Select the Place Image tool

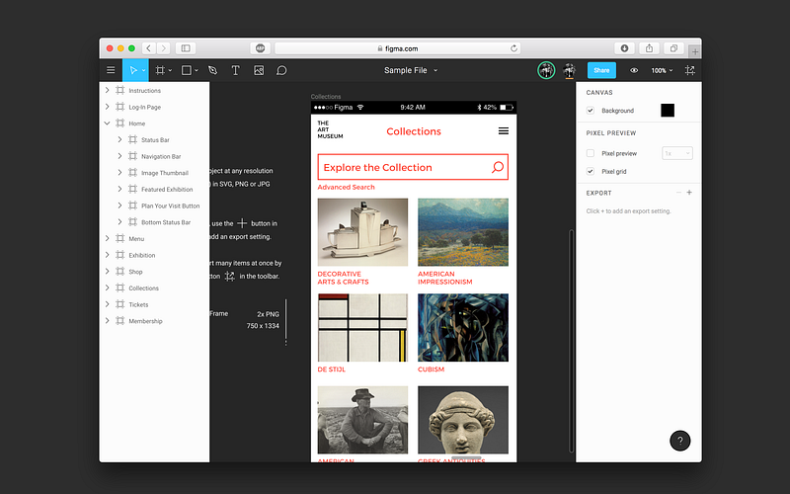(259, 70)
